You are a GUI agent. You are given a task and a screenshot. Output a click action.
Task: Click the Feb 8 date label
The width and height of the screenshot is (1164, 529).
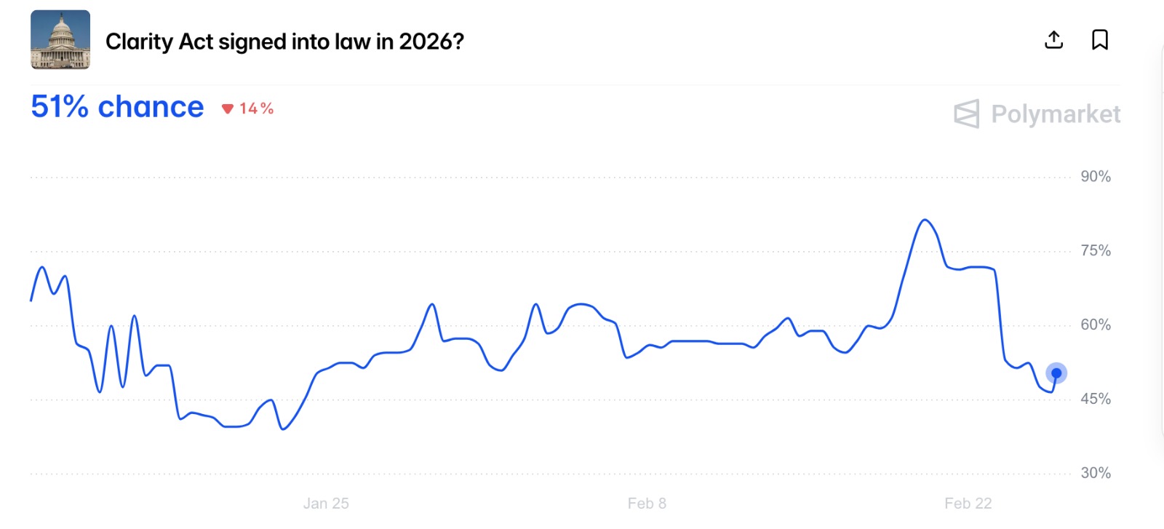point(647,503)
